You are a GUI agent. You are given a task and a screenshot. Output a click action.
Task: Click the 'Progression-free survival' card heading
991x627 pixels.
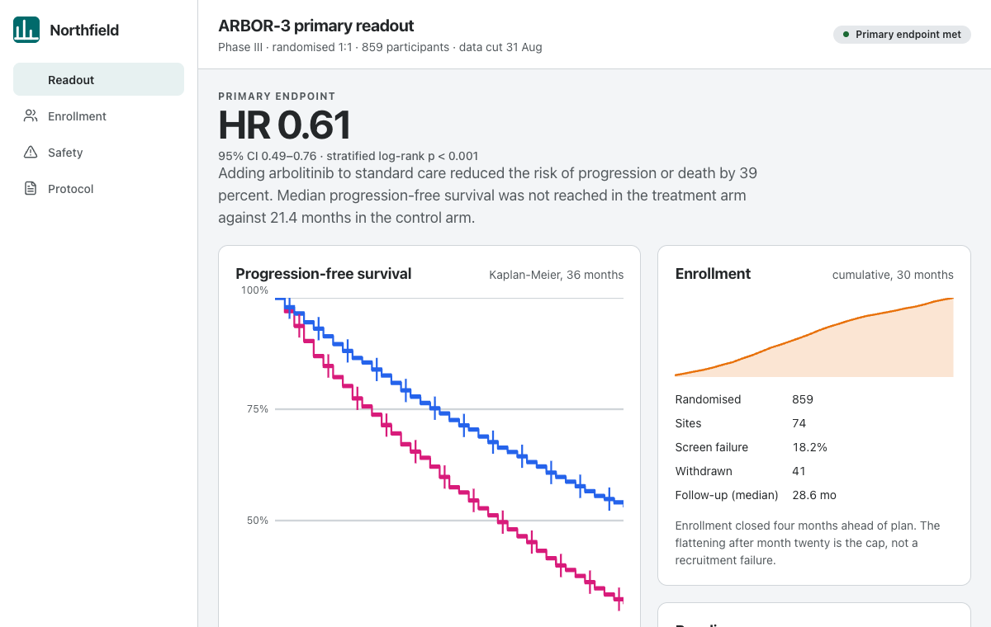(324, 274)
